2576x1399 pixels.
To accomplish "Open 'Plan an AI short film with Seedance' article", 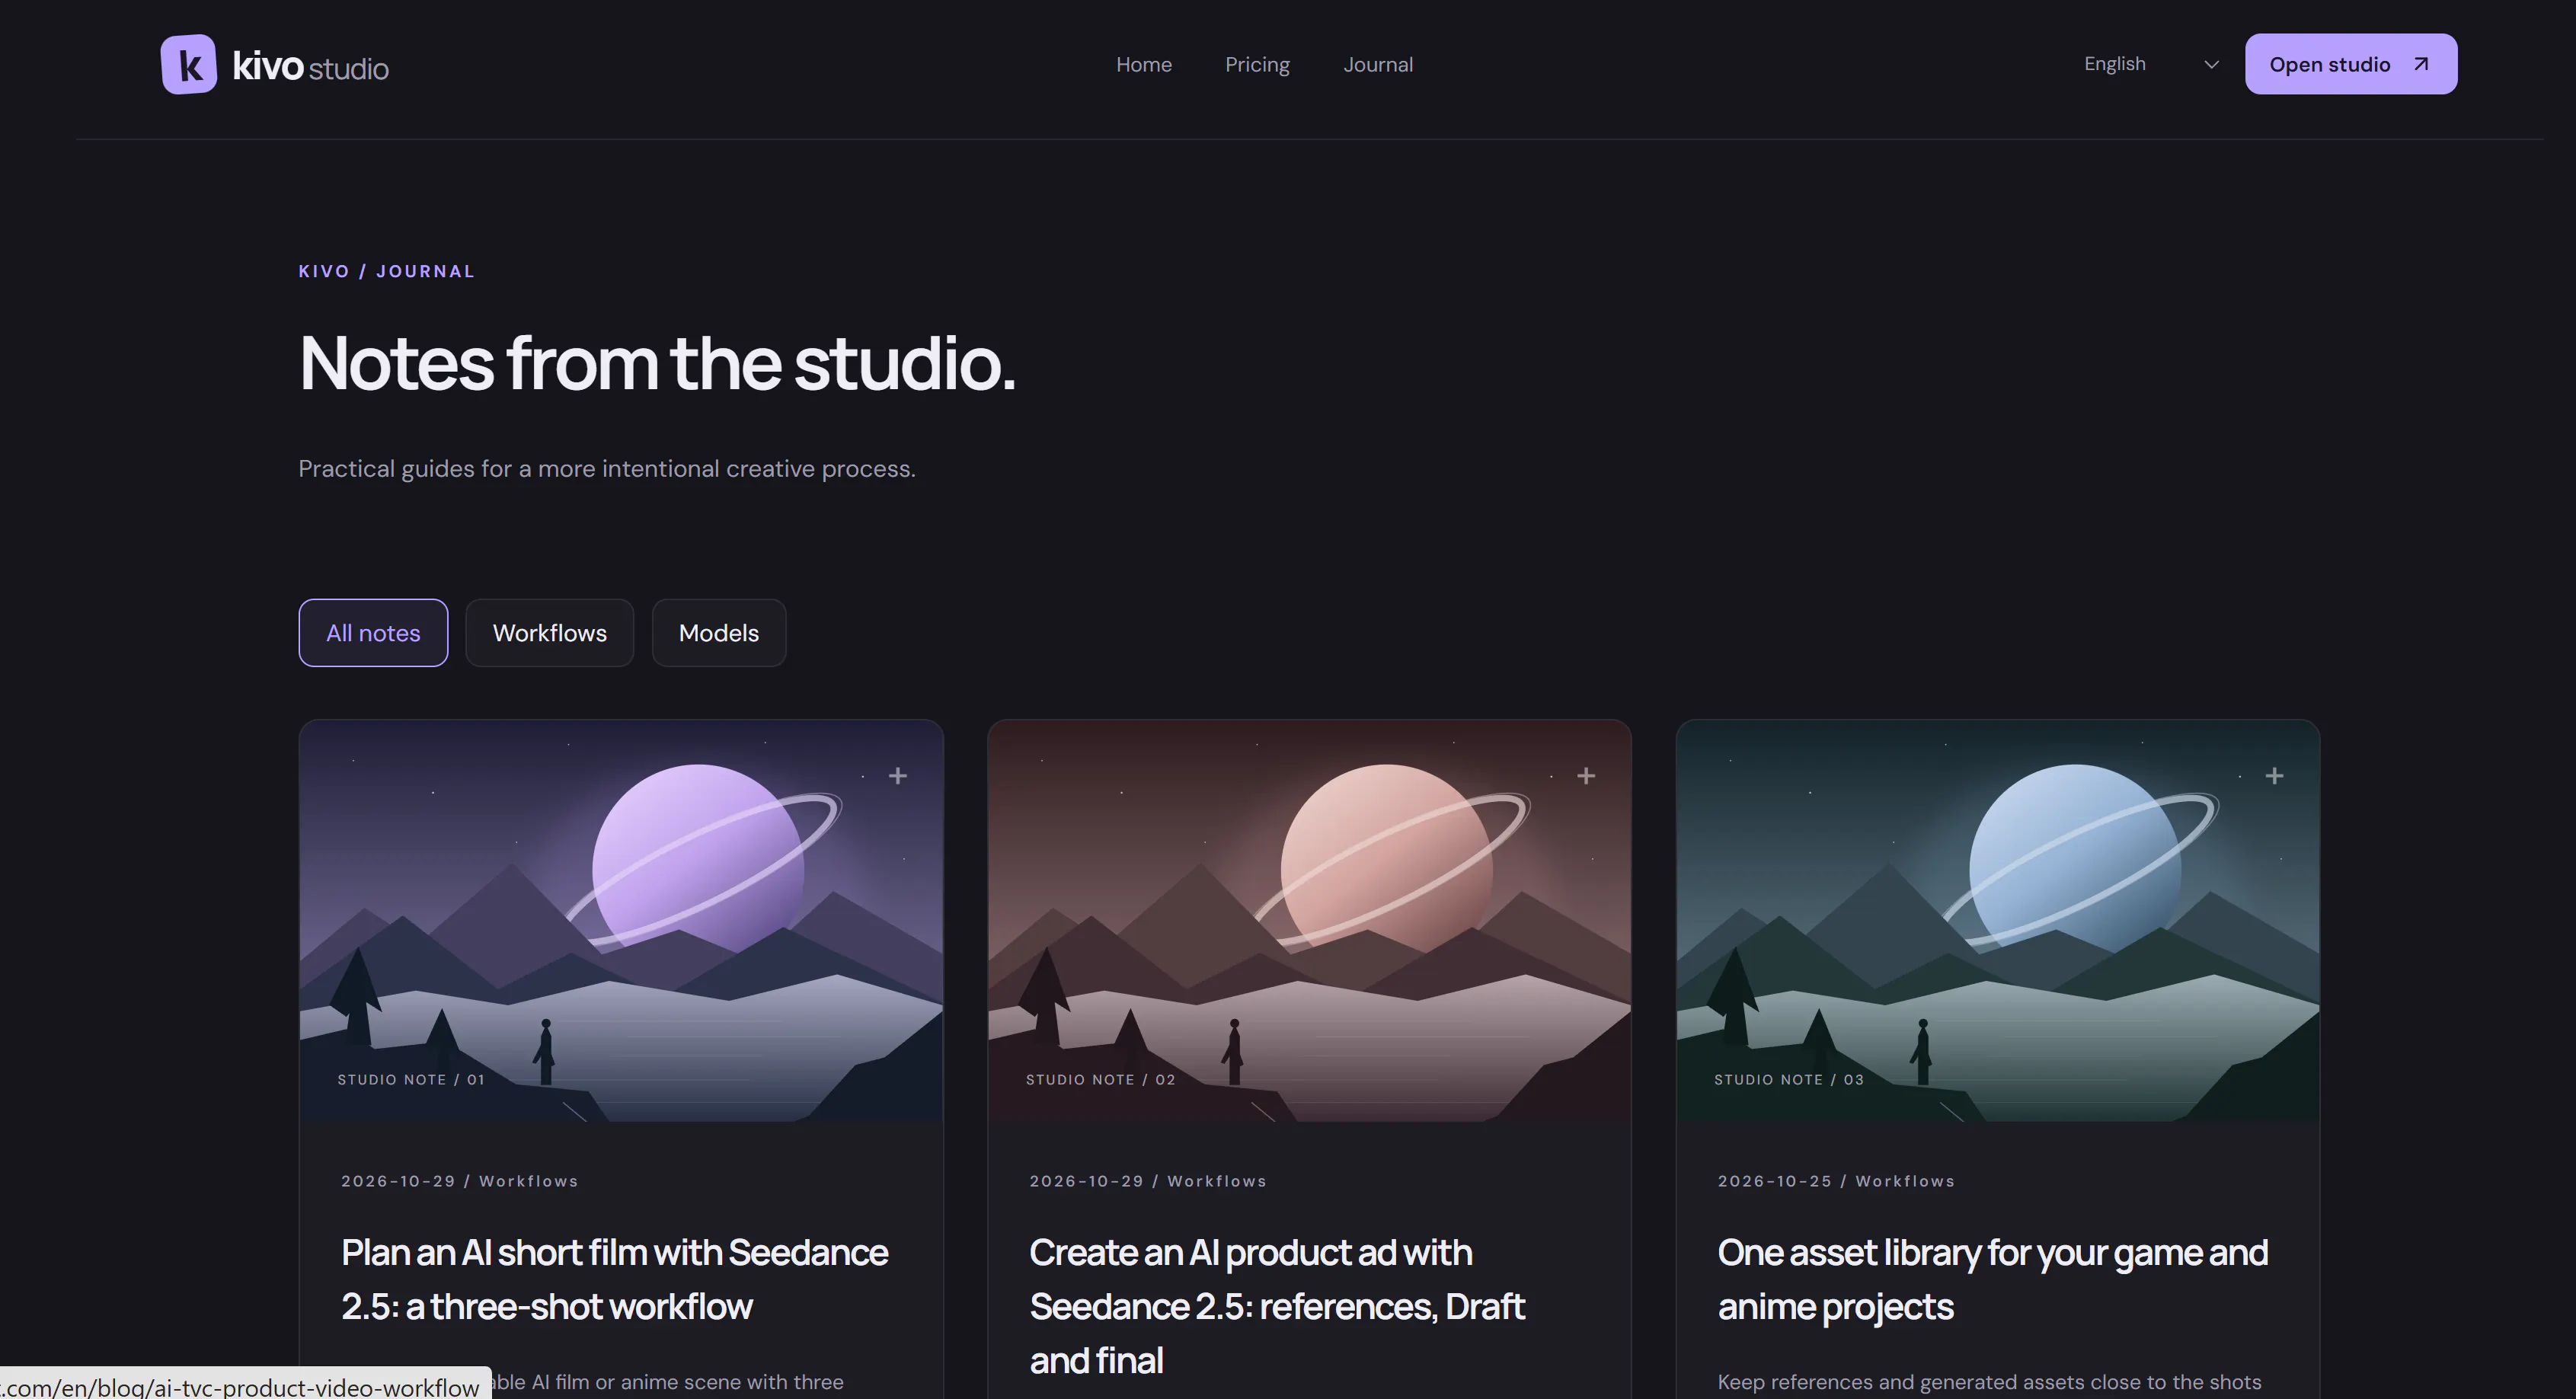I will point(614,1279).
